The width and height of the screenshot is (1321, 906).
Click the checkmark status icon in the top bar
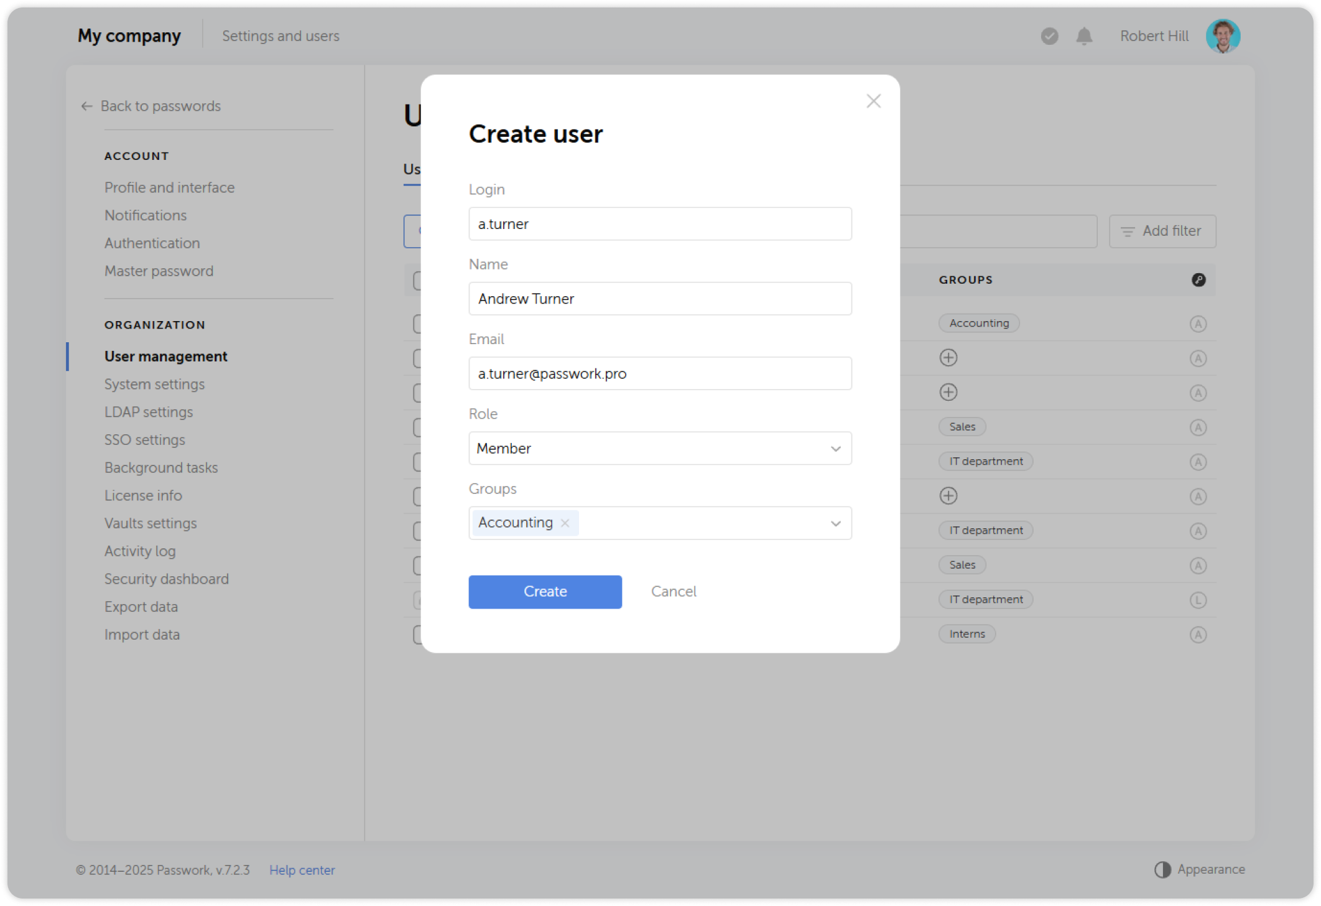click(1049, 36)
